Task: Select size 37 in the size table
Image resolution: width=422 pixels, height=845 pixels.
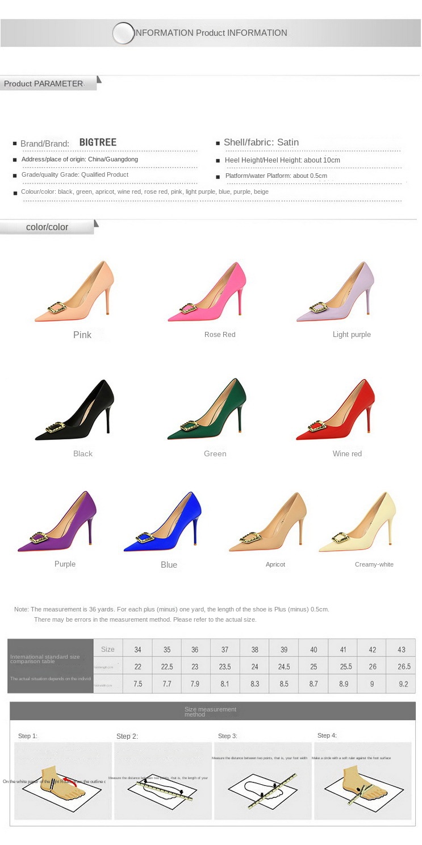Action: point(225,650)
